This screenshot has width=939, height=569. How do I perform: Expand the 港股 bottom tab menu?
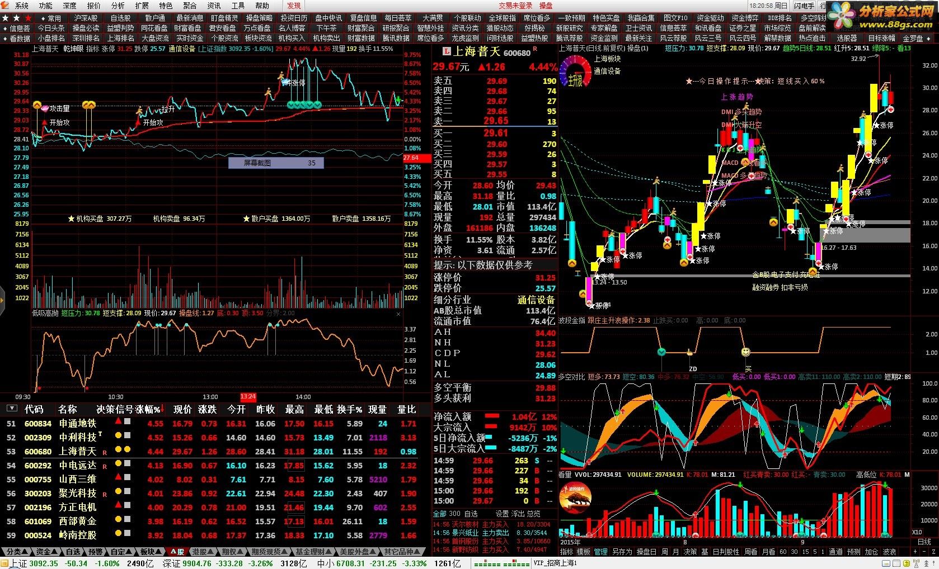pos(204,552)
